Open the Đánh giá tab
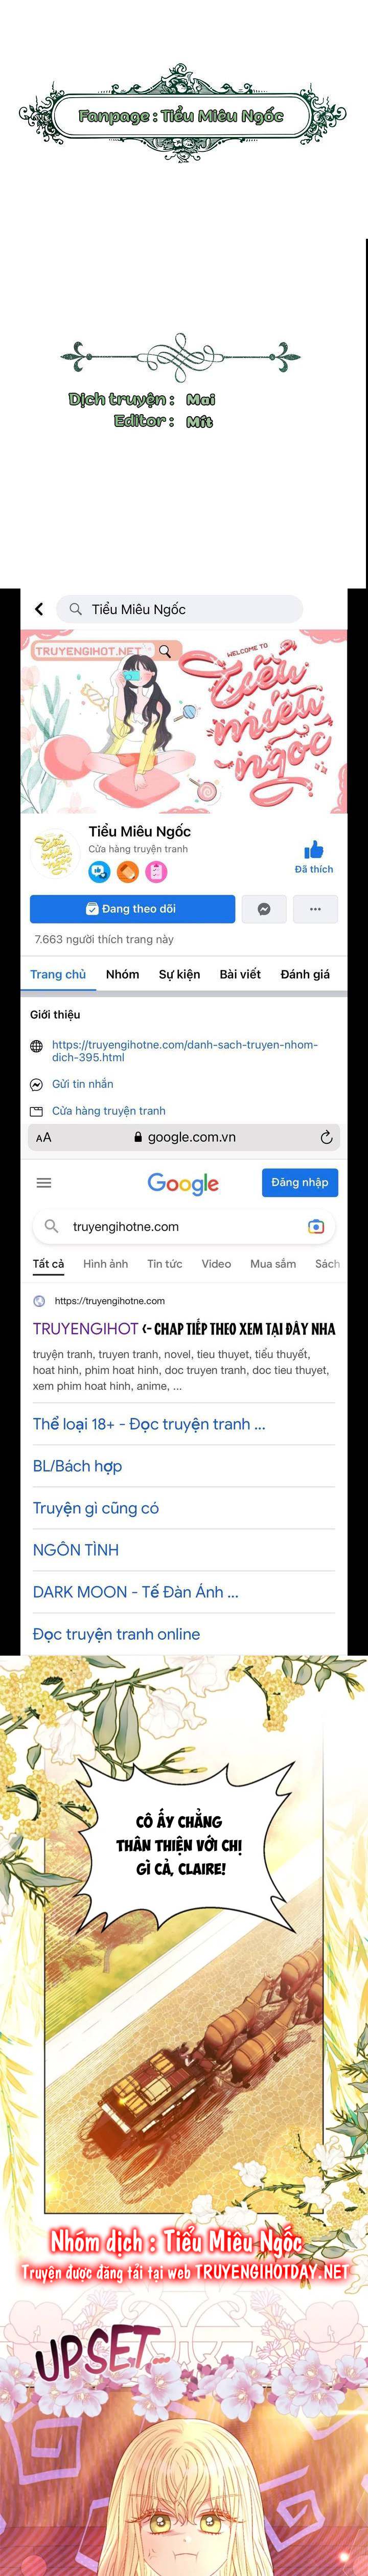Image resolution: width=368 pixels, height=2576 pixels. 305,974
